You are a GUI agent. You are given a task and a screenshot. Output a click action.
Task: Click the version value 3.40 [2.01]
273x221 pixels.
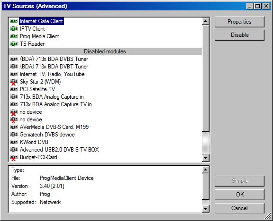click(52, 186)
